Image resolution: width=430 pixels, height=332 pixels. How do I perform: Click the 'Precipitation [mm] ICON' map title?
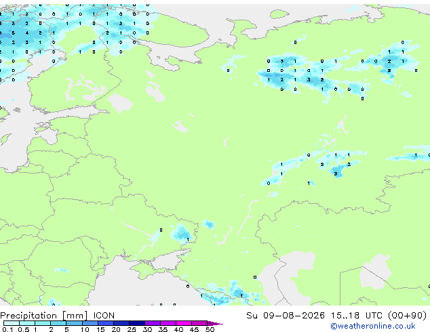[x=58, y=316]
